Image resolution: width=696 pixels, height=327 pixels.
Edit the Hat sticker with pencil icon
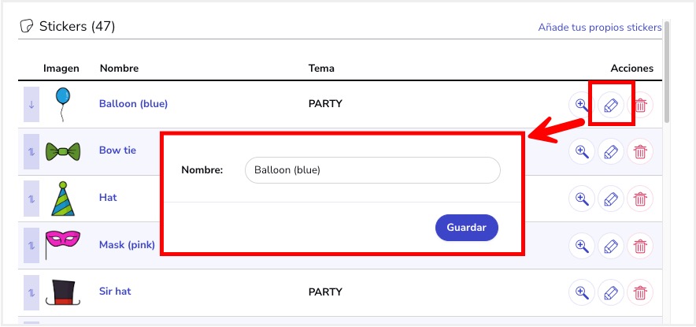point(611,199)
